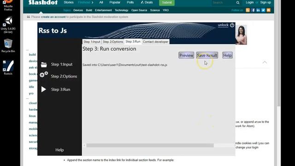Select the Recycle Bin desktop icon
This screenshot has width=295, height=166.
[x=8, y=46]
